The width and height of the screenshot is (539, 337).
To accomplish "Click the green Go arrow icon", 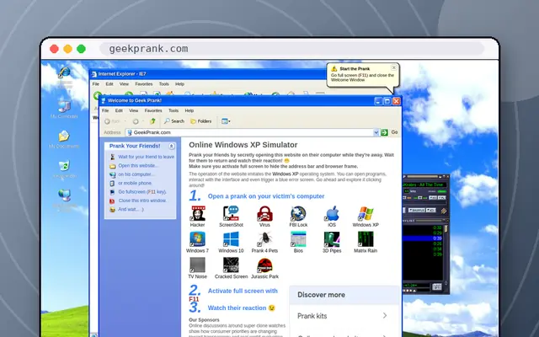I will pyautogui.click(x=384, y=132).
